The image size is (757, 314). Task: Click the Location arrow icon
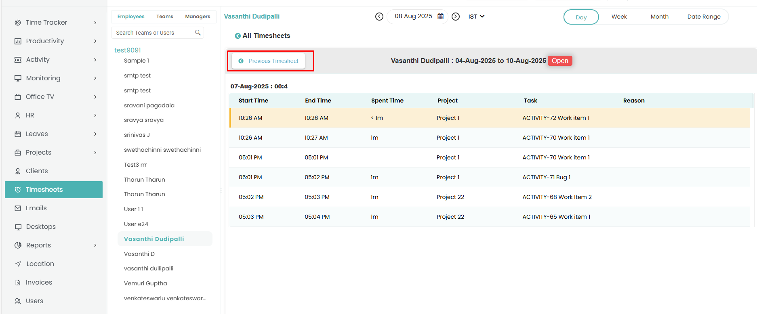point(18,264)
